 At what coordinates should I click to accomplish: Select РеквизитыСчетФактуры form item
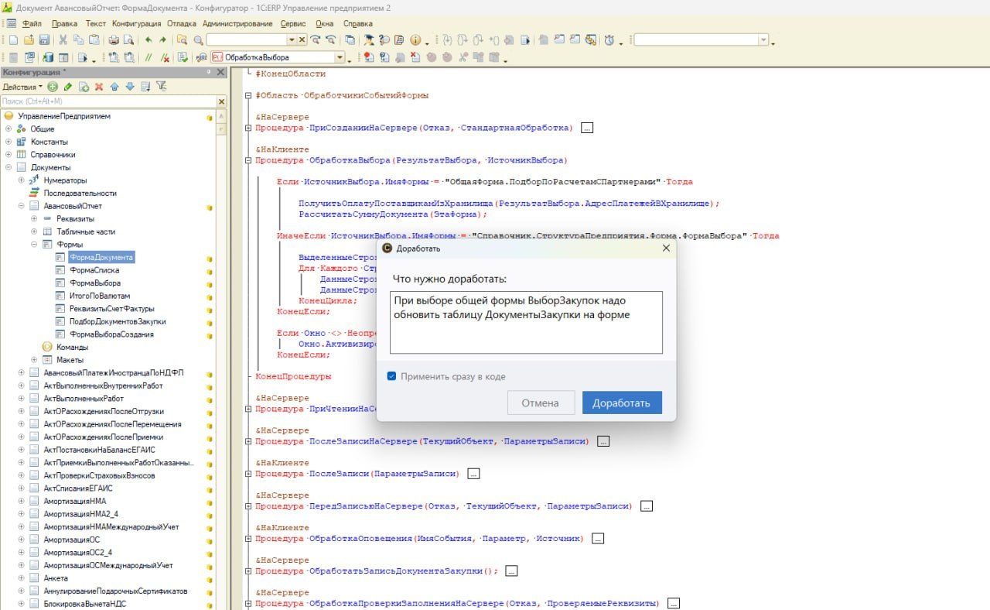click(x=112, y=309)
